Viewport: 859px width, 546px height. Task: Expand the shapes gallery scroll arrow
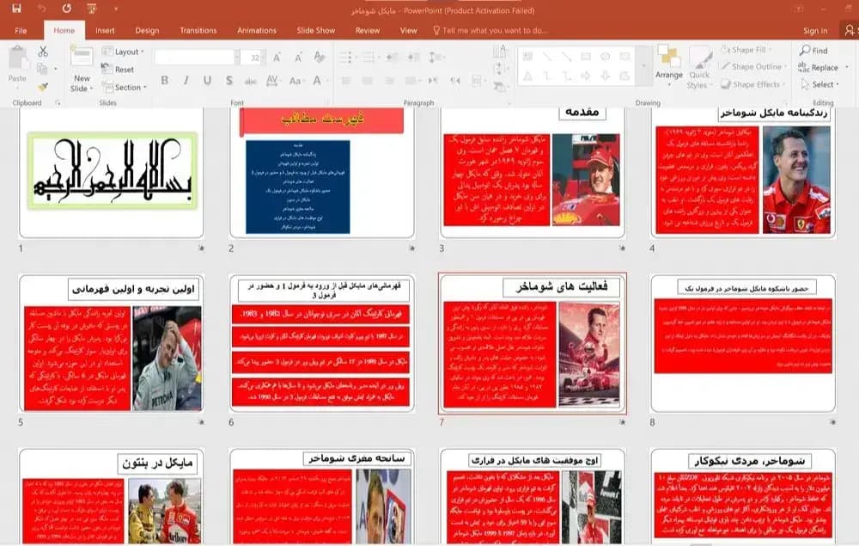(644, 66)
